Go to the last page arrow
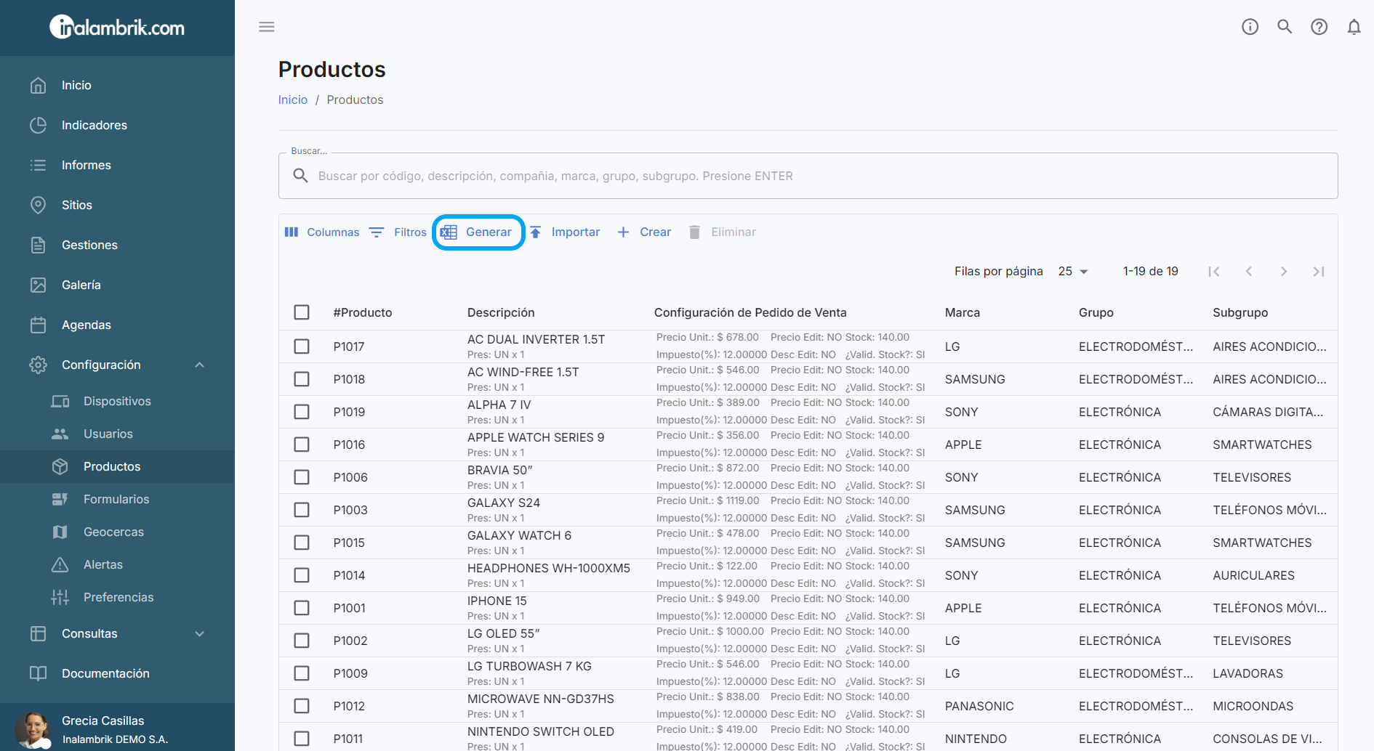This screenshot has width=1374, height=751. tap(1319, 271)
